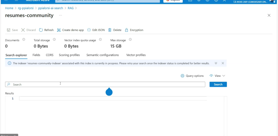
Task: Click the info icon beside Total storage
Action: 54,39
